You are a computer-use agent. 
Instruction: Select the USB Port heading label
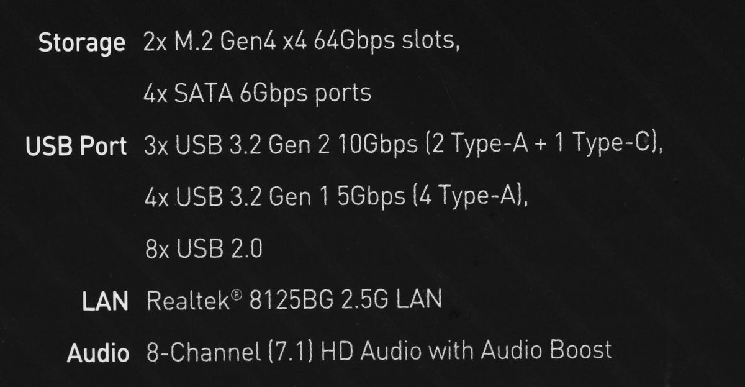point(76,147)
